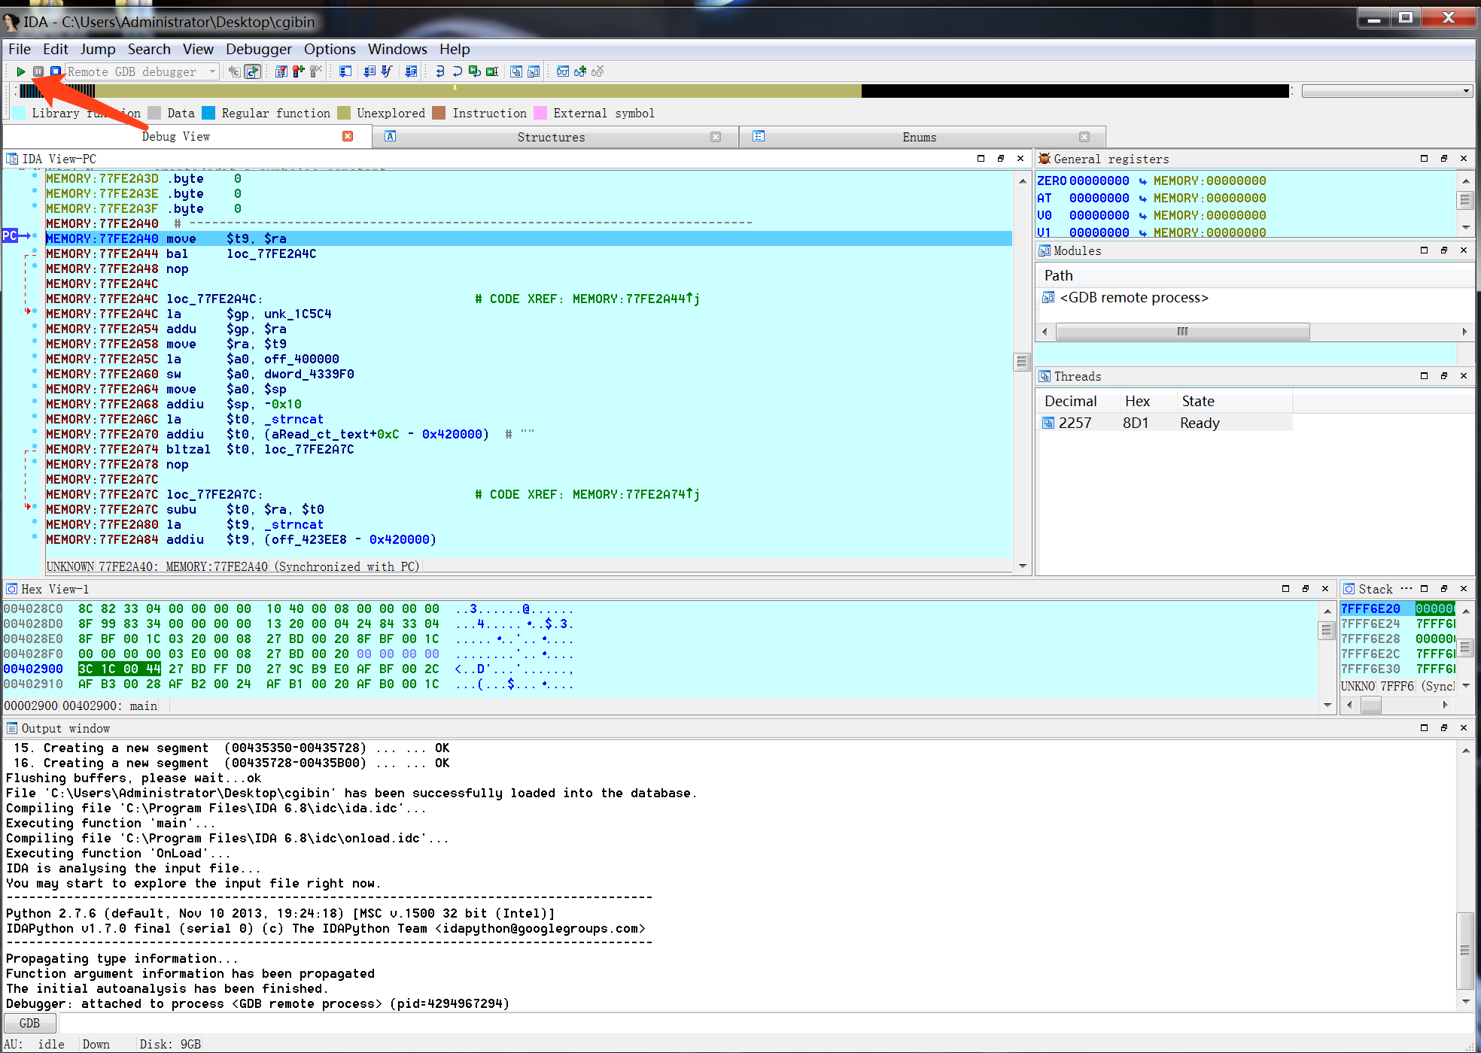
Task: Close the General registers panel
Action: point(1464,159)
